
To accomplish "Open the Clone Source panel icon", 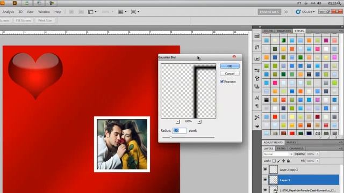I will coord(257,86).
